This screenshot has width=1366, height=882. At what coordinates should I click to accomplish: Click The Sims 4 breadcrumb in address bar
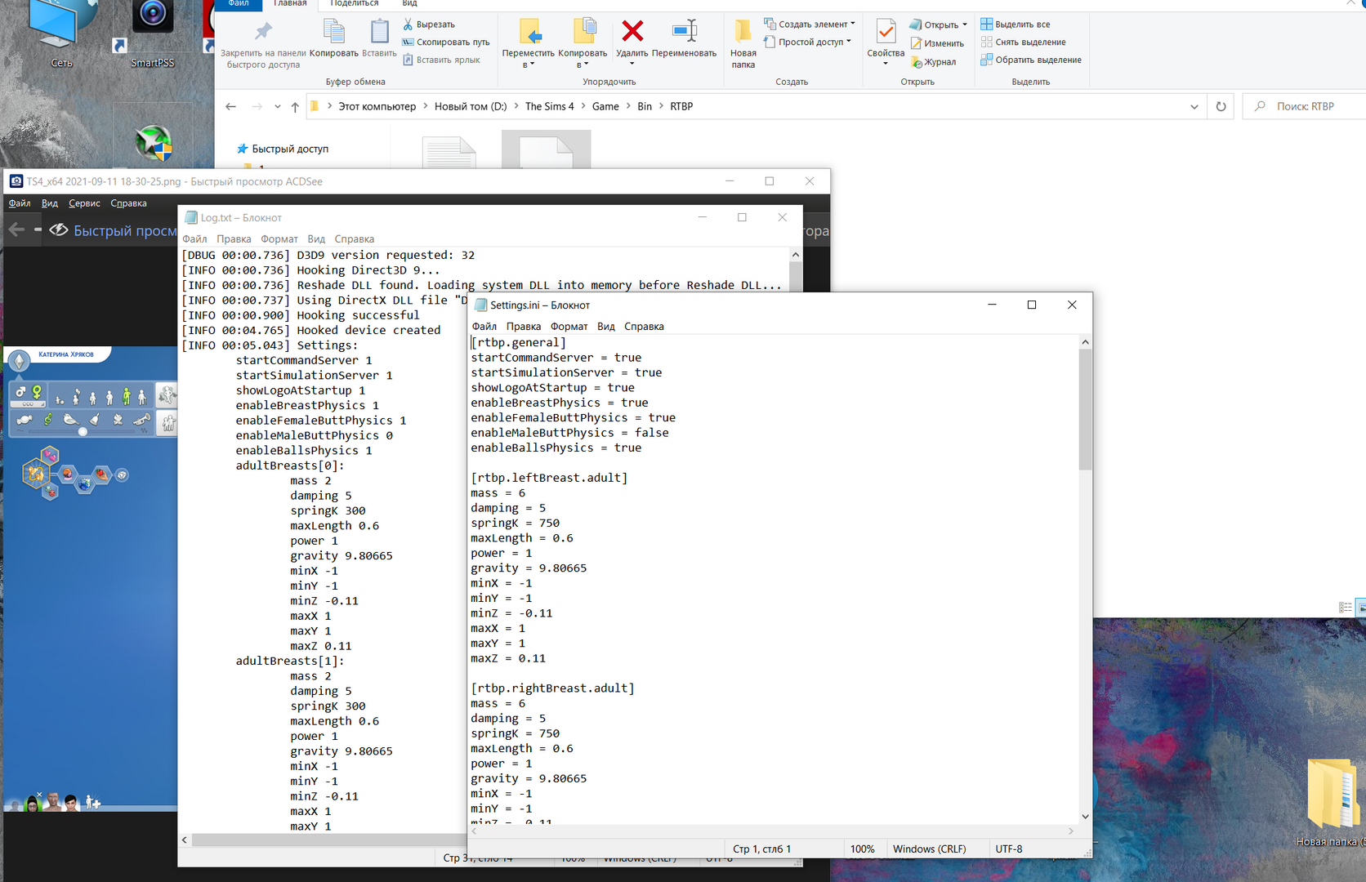pos(549,107)
